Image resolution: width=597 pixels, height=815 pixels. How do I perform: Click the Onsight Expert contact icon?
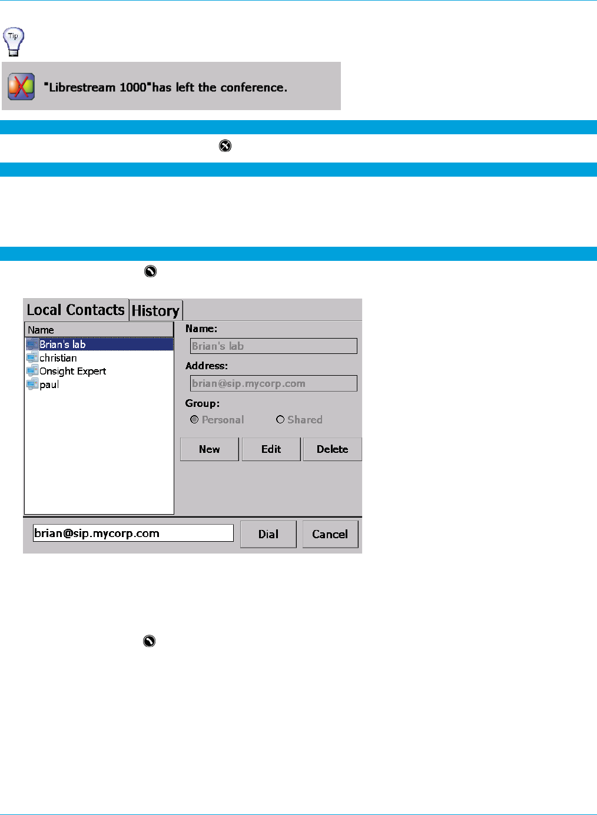pyautogui.click(x=32, y=371)
